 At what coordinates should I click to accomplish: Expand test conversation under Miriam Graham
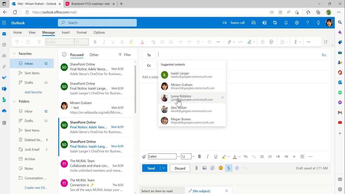(72, 108)
